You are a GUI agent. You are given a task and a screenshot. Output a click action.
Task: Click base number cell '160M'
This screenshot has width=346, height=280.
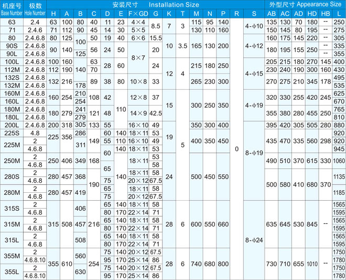12,94
